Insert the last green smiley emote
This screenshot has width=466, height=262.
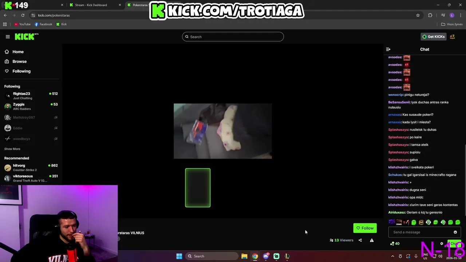(x=458, y=222)
